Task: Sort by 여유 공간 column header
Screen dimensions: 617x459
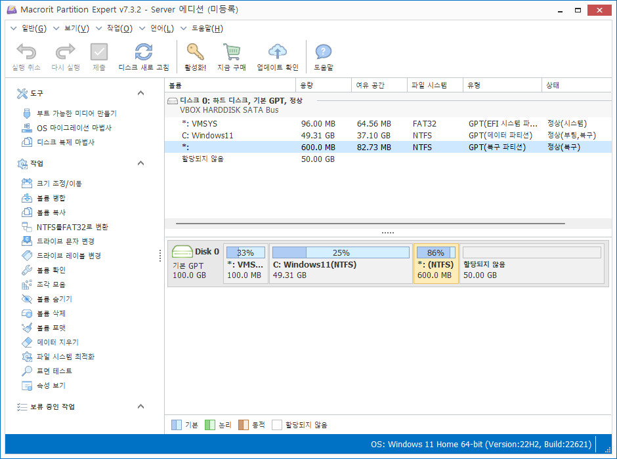Action: (379, 85)
